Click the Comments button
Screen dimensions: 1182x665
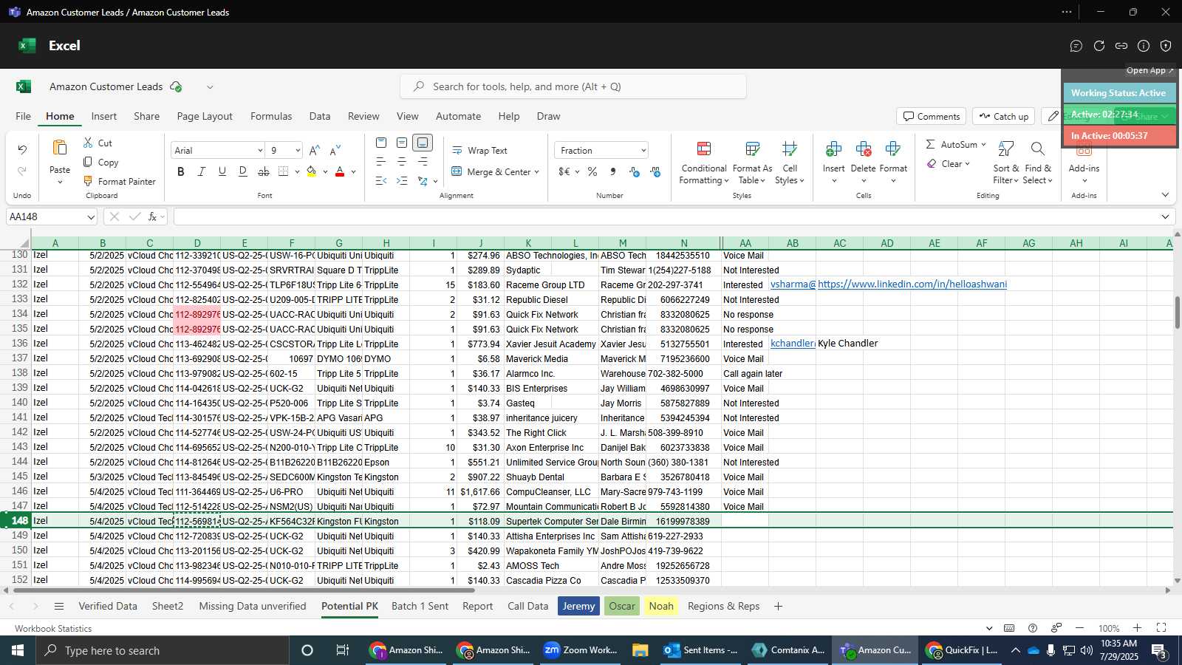pos(932,116)
